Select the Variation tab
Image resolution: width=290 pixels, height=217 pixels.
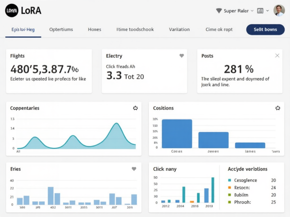pos(179,29)
